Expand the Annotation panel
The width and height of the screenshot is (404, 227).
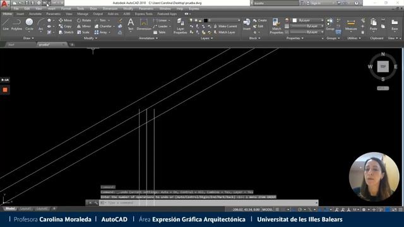(148, 38)
